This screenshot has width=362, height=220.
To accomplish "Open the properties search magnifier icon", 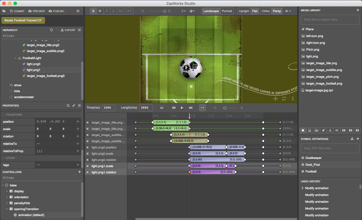I will [68, 105].
